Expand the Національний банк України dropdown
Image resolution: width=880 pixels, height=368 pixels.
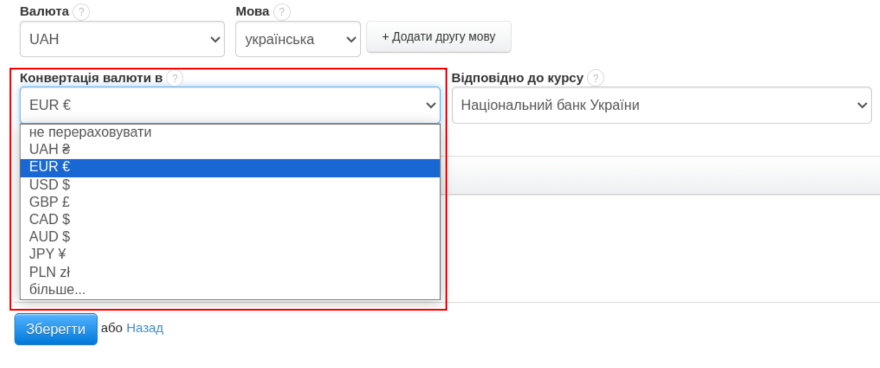pyautogui.click(x=661, y=105)
